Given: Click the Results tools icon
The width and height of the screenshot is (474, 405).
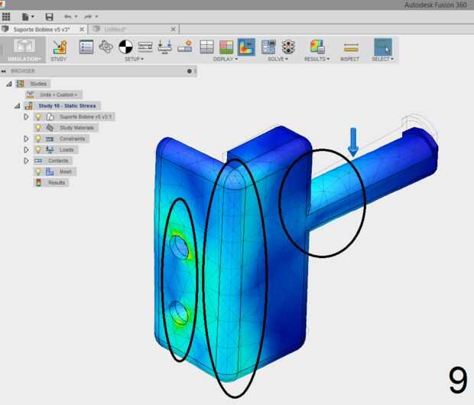Looking at the screenshot, I should pos(317,47).
